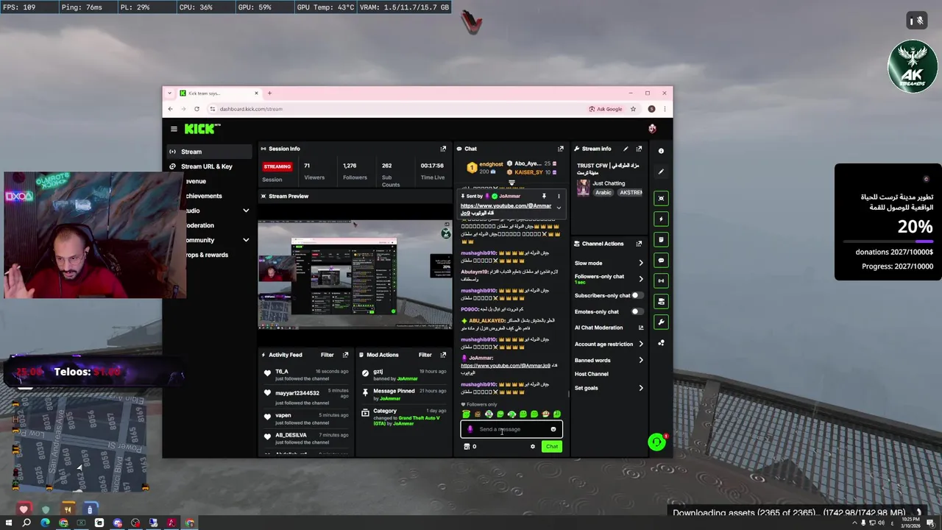Open Windows taskbar search
This screenshot has height=530, width=942.
(26, 523)
